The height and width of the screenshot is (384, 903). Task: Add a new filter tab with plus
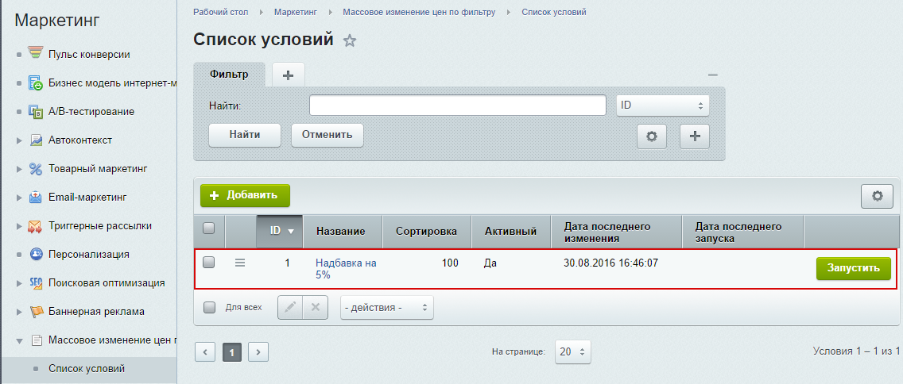point(288,75)
